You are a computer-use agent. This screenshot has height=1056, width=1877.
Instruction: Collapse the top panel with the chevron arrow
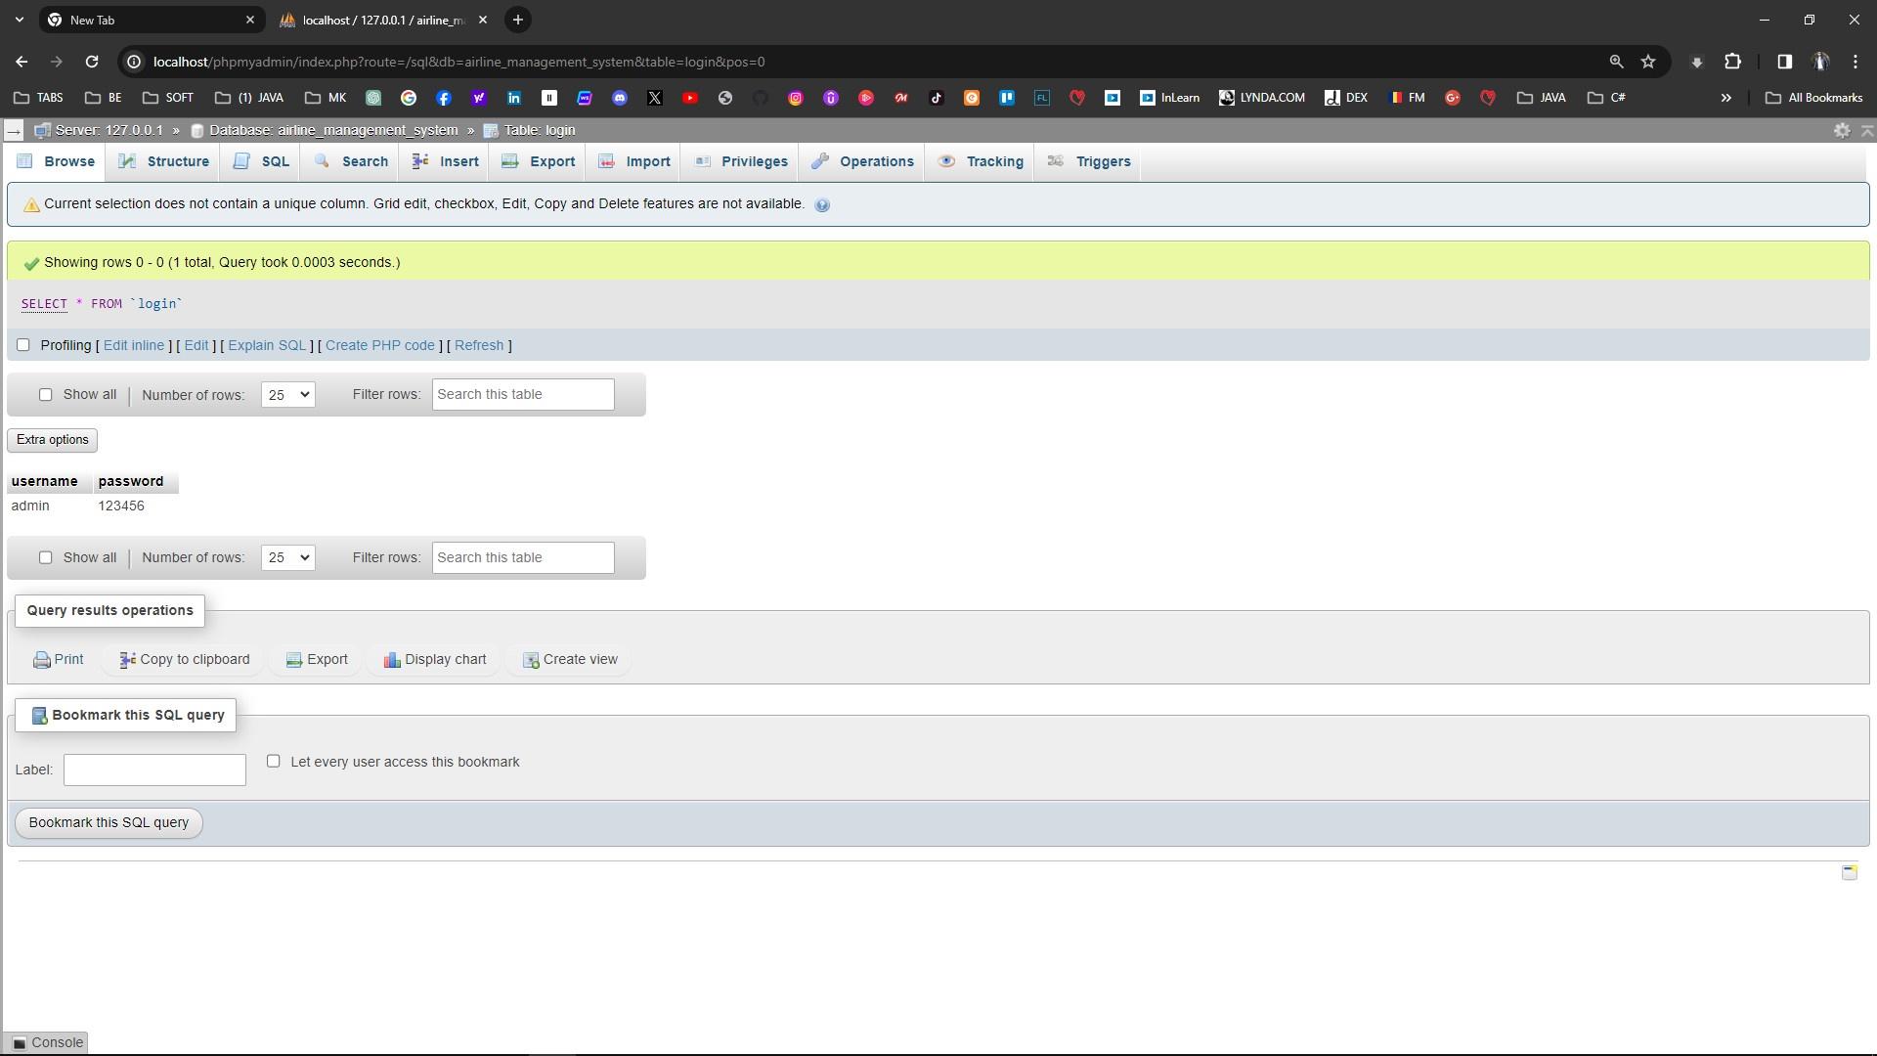tap(1867, 130)
